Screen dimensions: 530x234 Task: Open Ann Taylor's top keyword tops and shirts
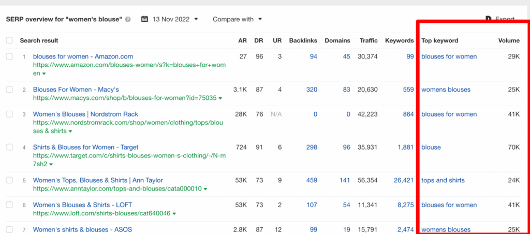pyautogui.click(x=443, y=180)
